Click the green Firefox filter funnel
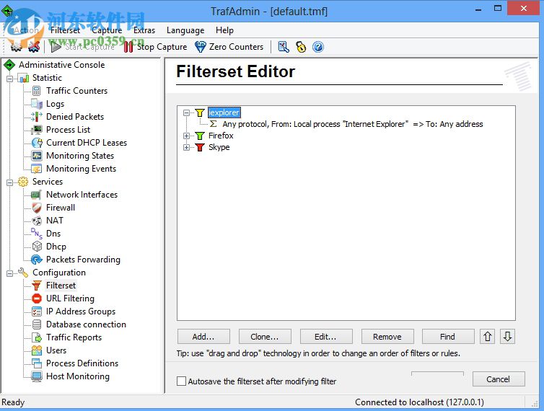The width and height of the screenshot is (544, 411). pyautogui.click(x=199, y=136)
